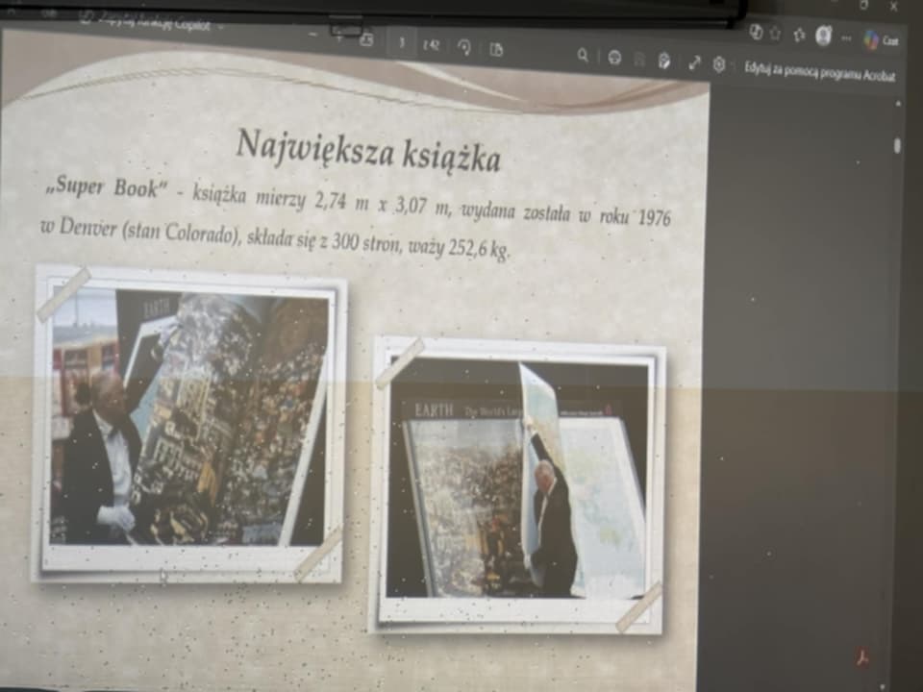Click the vertical scrollbar thumb
This screenshot has height=692, width=923.
[896, 145]
